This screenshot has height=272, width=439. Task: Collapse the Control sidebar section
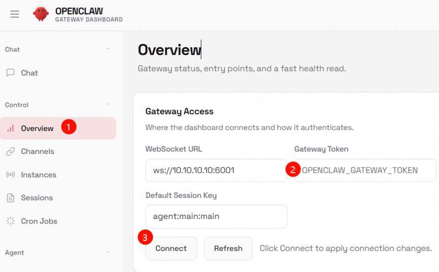108,105
